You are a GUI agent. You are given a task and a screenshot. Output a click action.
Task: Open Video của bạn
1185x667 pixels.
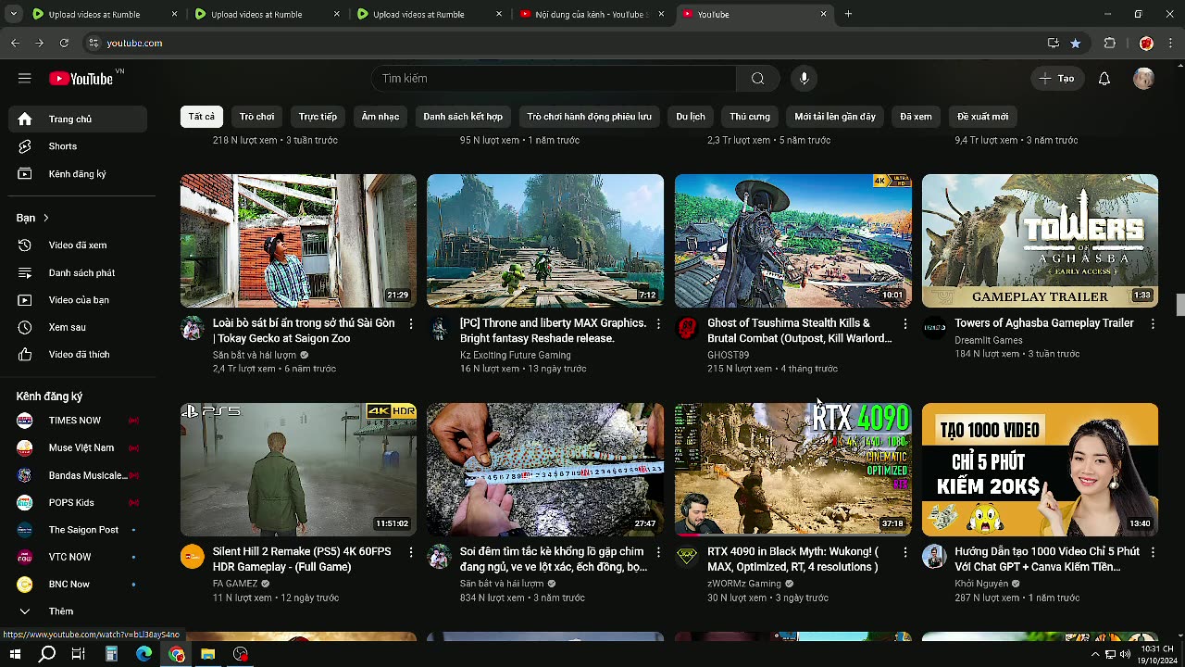pos(78,300)
